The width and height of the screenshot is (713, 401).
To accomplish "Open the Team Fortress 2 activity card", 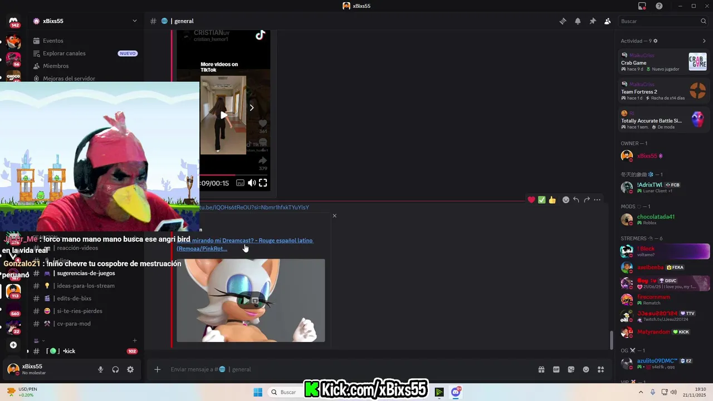I will (x=663, y=91).
